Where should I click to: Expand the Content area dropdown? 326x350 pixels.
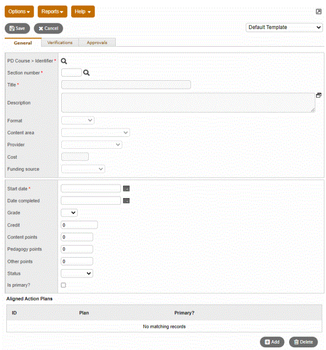(x=96, y=133)
